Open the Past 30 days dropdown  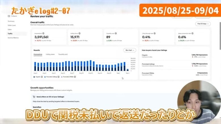click(x=203, y=24)
